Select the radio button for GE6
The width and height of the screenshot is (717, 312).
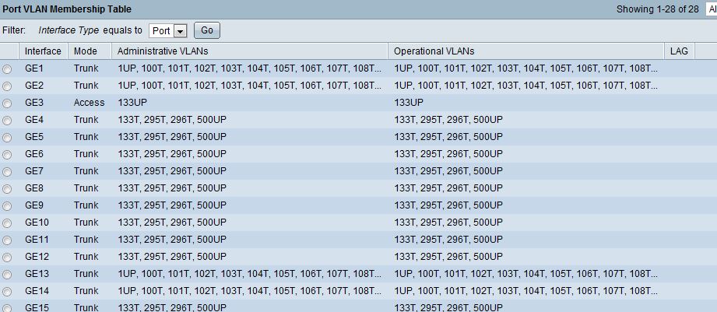[7, 155]
